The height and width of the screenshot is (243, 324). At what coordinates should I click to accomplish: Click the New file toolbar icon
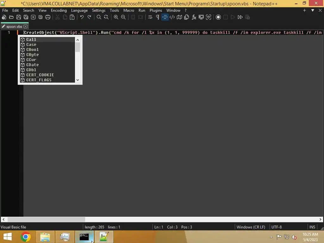[x=4, y=17]
